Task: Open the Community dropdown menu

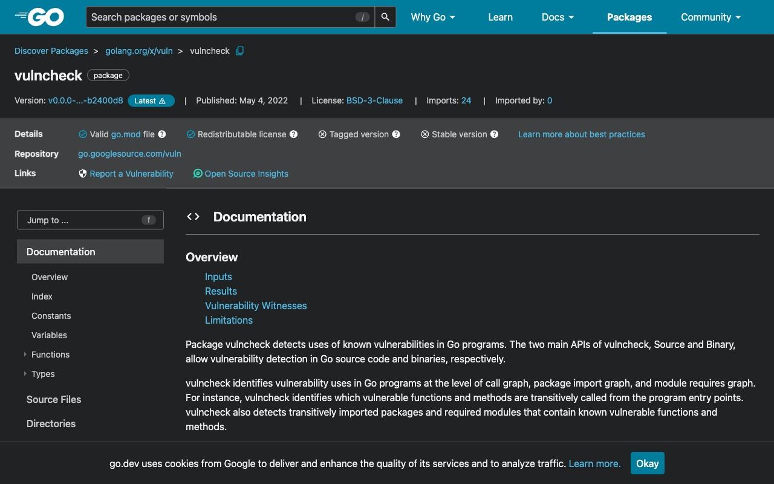Action: 711,17
